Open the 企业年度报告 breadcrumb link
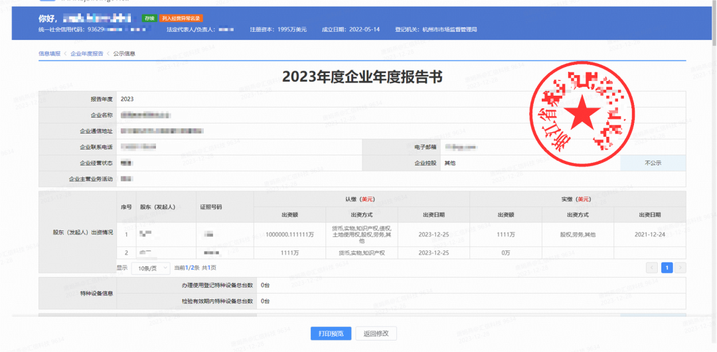 point(87,54)
